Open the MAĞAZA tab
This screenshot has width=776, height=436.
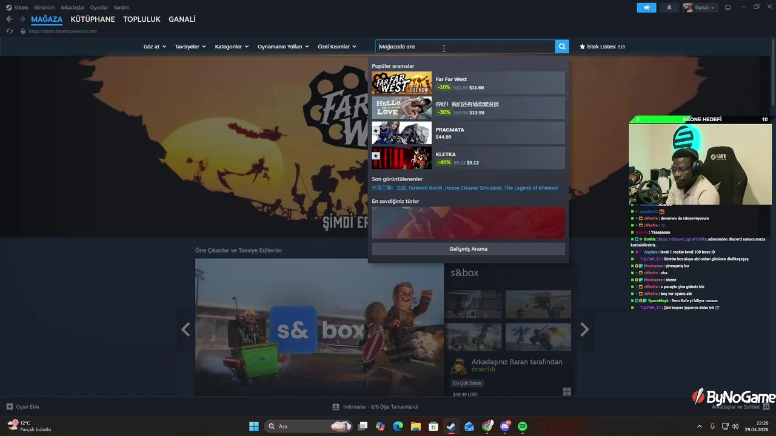[x=47, y=19]
